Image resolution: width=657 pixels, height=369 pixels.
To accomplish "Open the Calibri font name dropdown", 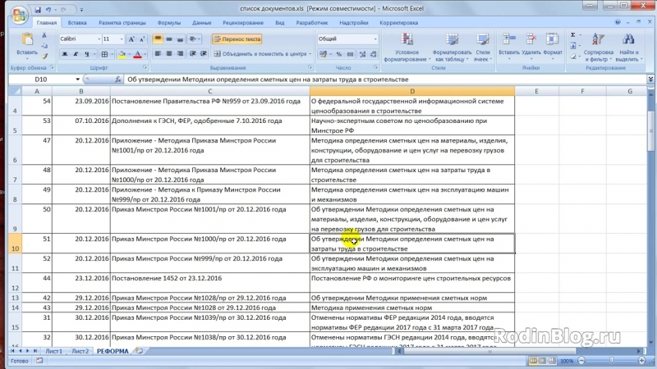I will click(99, 39).
